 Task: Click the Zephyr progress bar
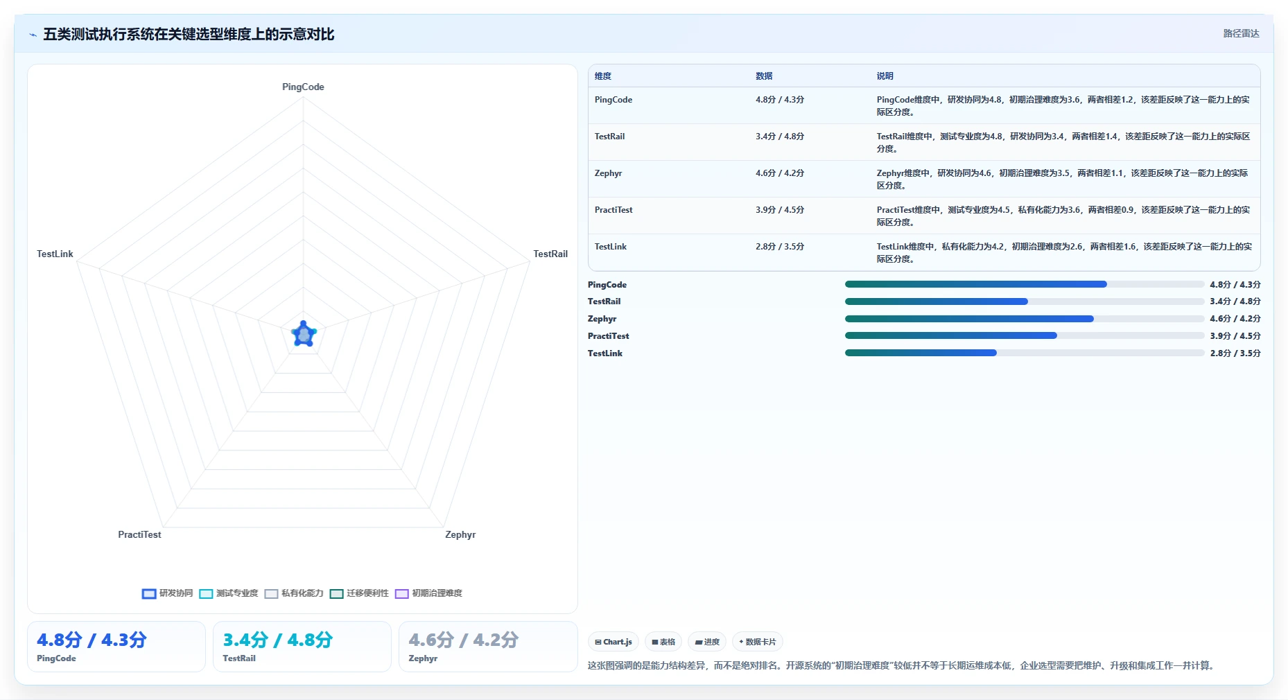click(1025, 319)
